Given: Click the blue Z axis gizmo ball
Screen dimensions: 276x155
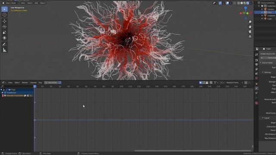Looking at the screenshot, I should pyautogui.click(x=245, y=8).
